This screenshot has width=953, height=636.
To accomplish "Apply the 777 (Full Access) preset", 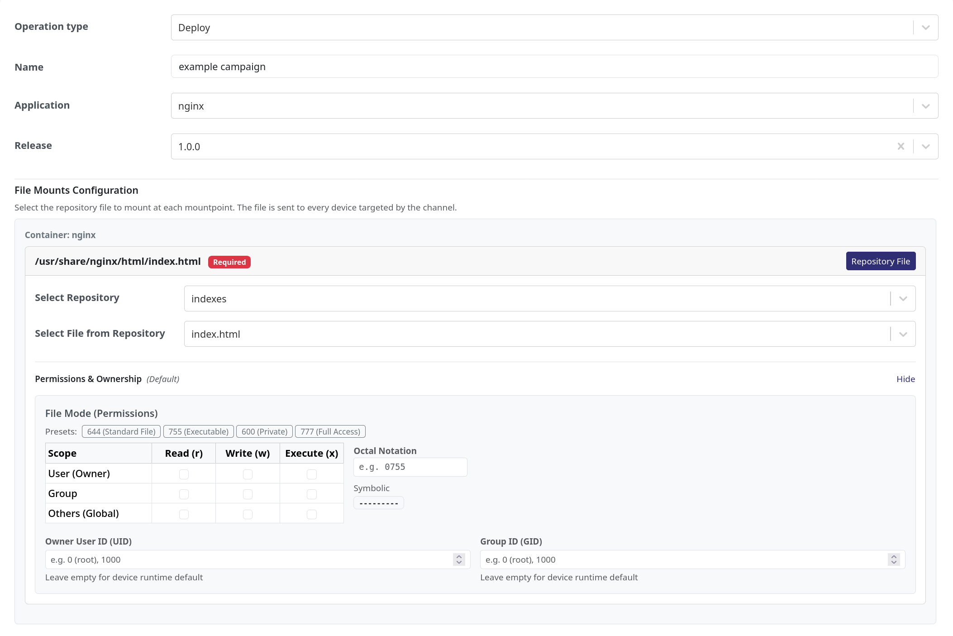I will pyautogui.click(x=330, y=431).
